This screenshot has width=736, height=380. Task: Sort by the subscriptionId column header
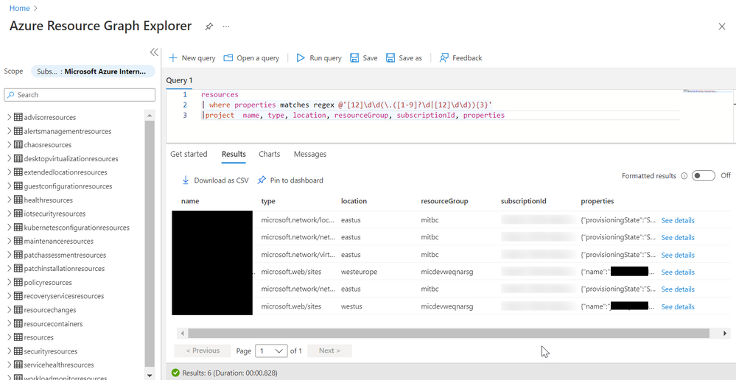tap(524, 201)
